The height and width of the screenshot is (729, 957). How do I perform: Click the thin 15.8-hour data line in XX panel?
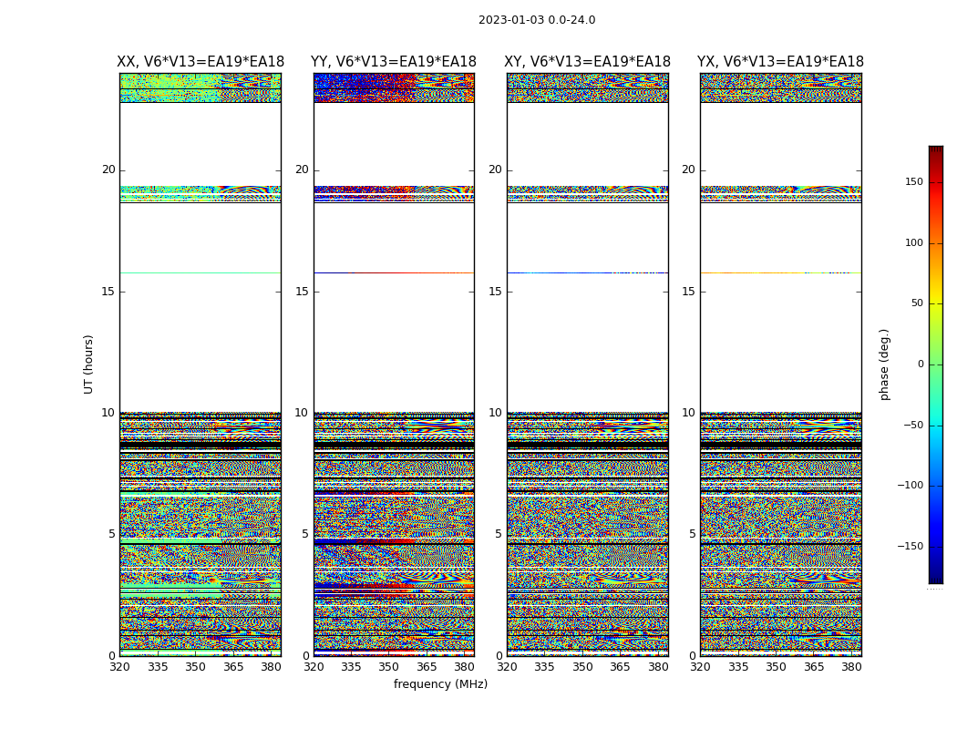click(x=201, y=272)
